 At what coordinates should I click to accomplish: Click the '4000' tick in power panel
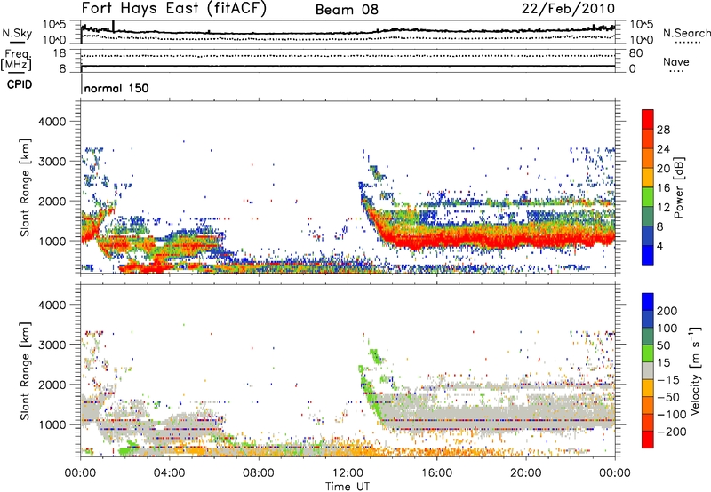pos(52,122)
